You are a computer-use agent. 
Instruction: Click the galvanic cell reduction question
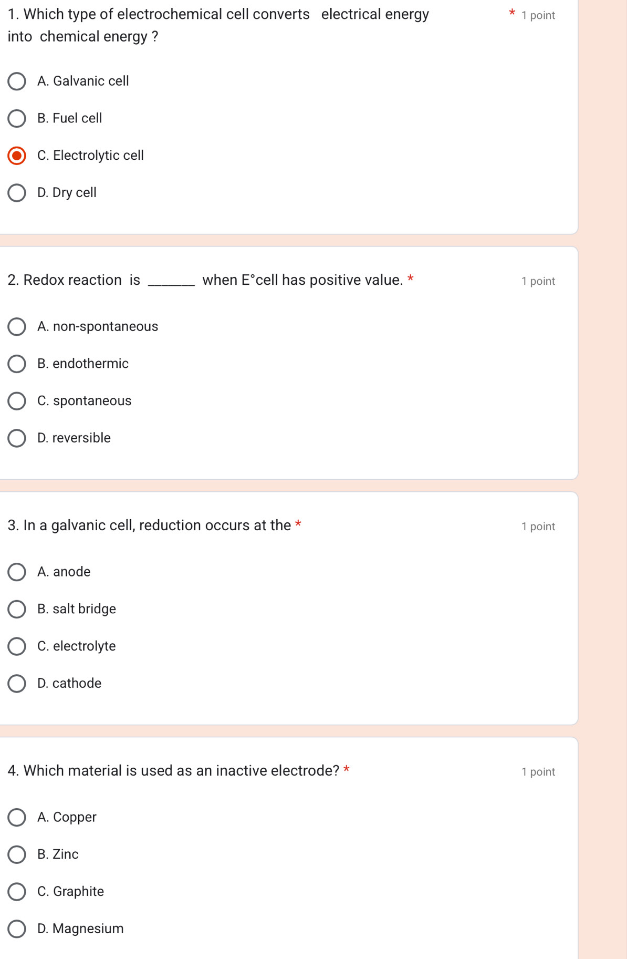[x=149, y=525]
